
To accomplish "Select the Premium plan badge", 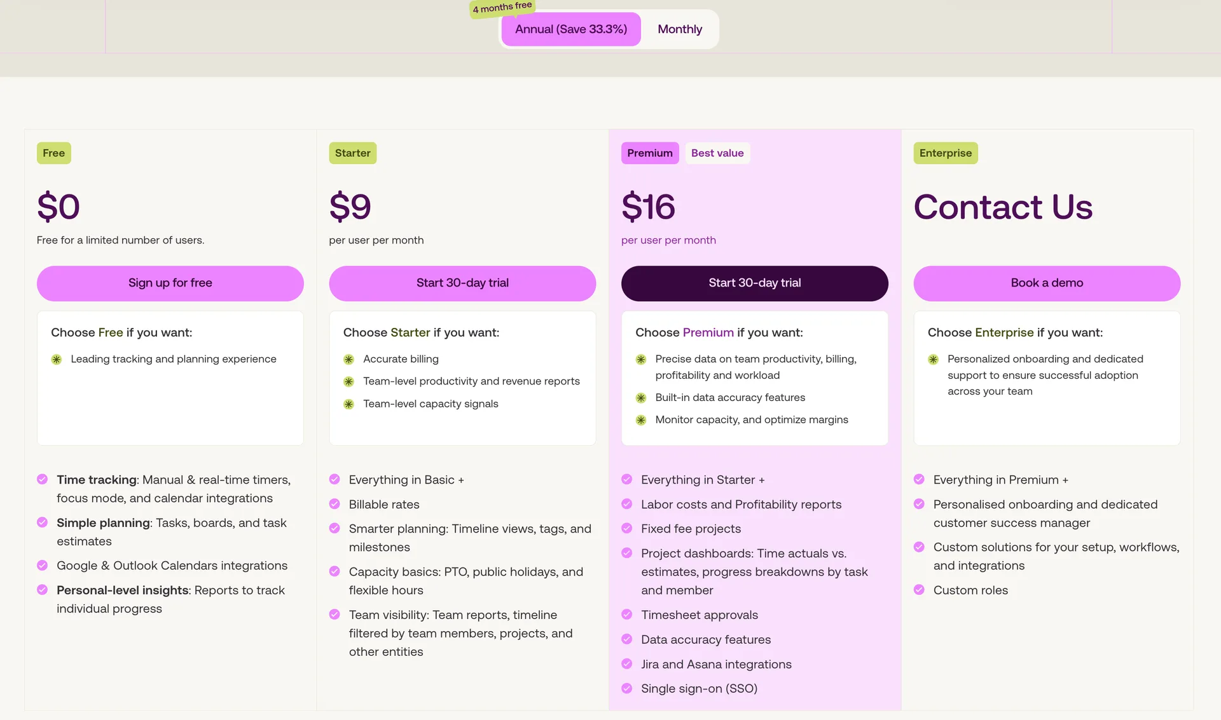I will pyautogui.click(x=650, y=153).
